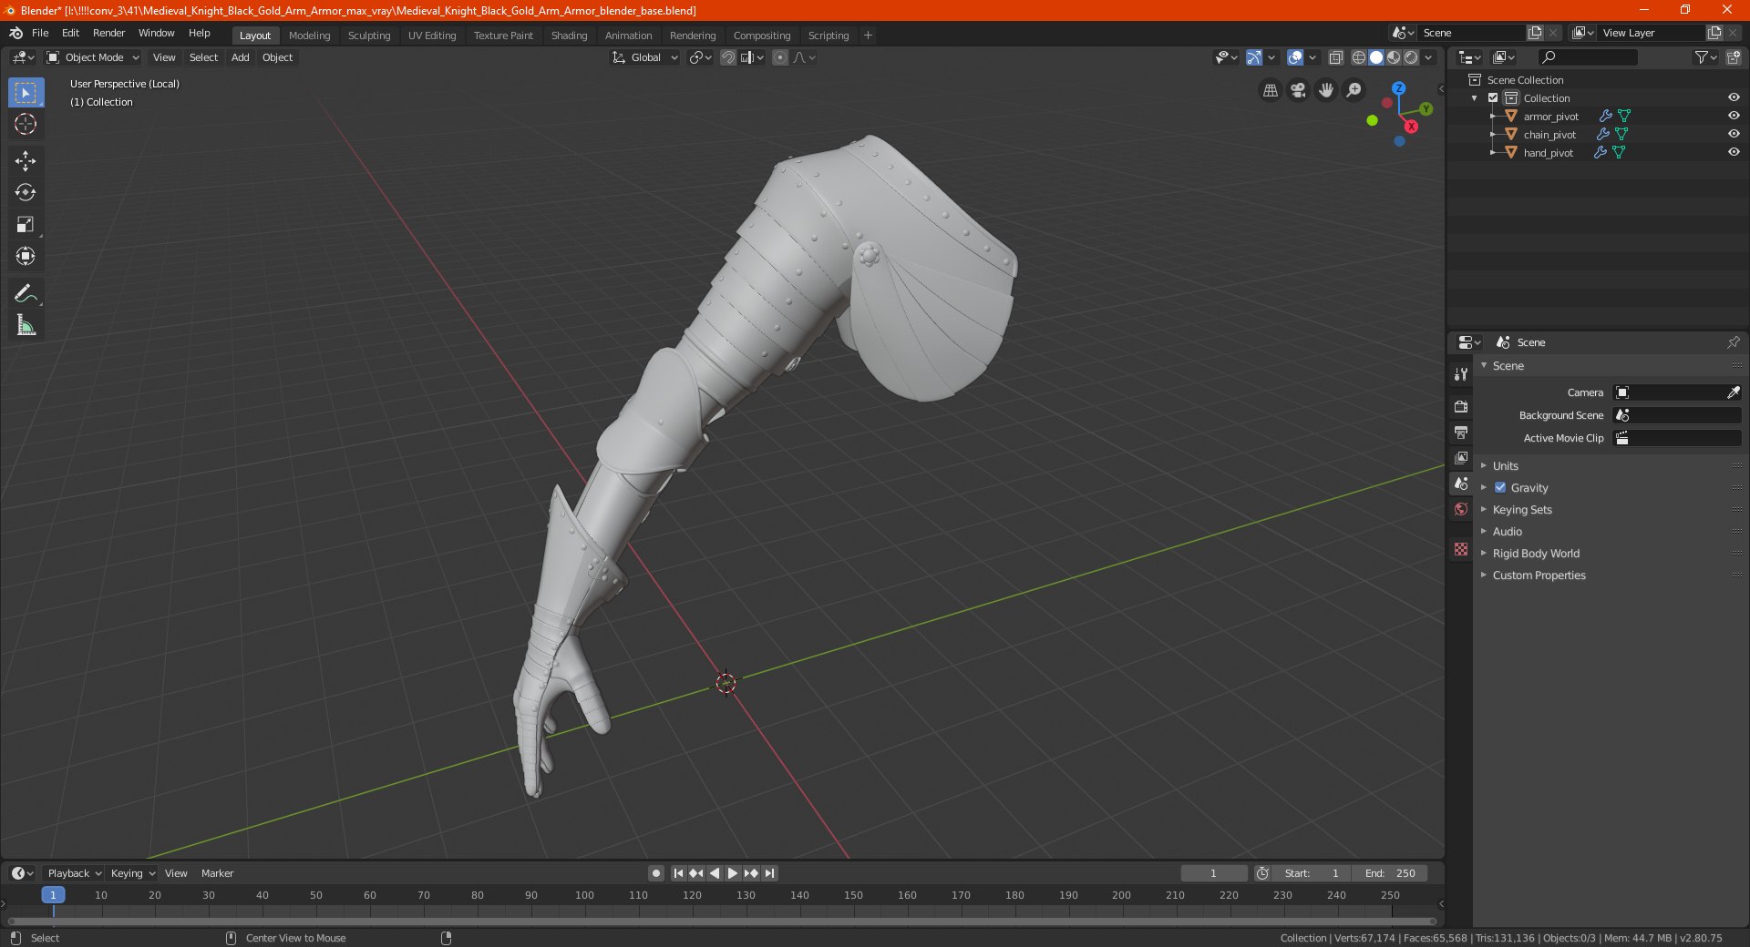Hide the hand_pivot object in outliner
Viewport: 1750px width, 947px height.
pos(1734,153)
